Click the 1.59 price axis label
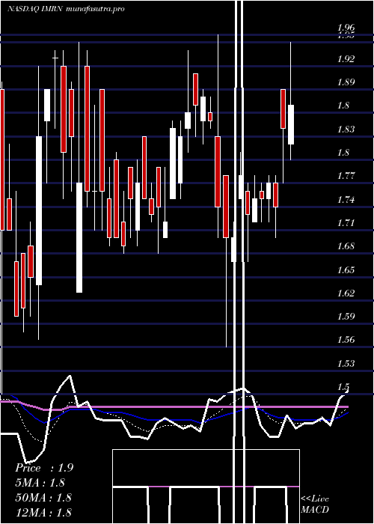 point(346,317)
